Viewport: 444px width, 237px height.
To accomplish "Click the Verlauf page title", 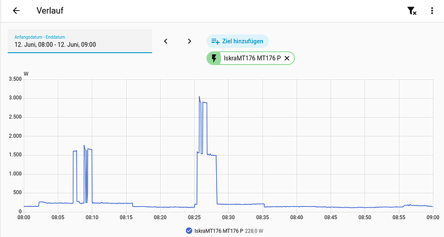I will (50, 11).
